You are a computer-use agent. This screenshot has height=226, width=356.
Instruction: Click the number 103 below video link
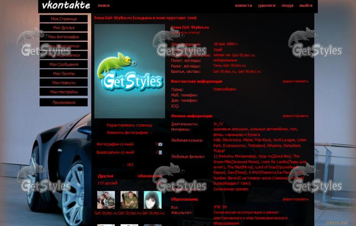tap(130, 165)
